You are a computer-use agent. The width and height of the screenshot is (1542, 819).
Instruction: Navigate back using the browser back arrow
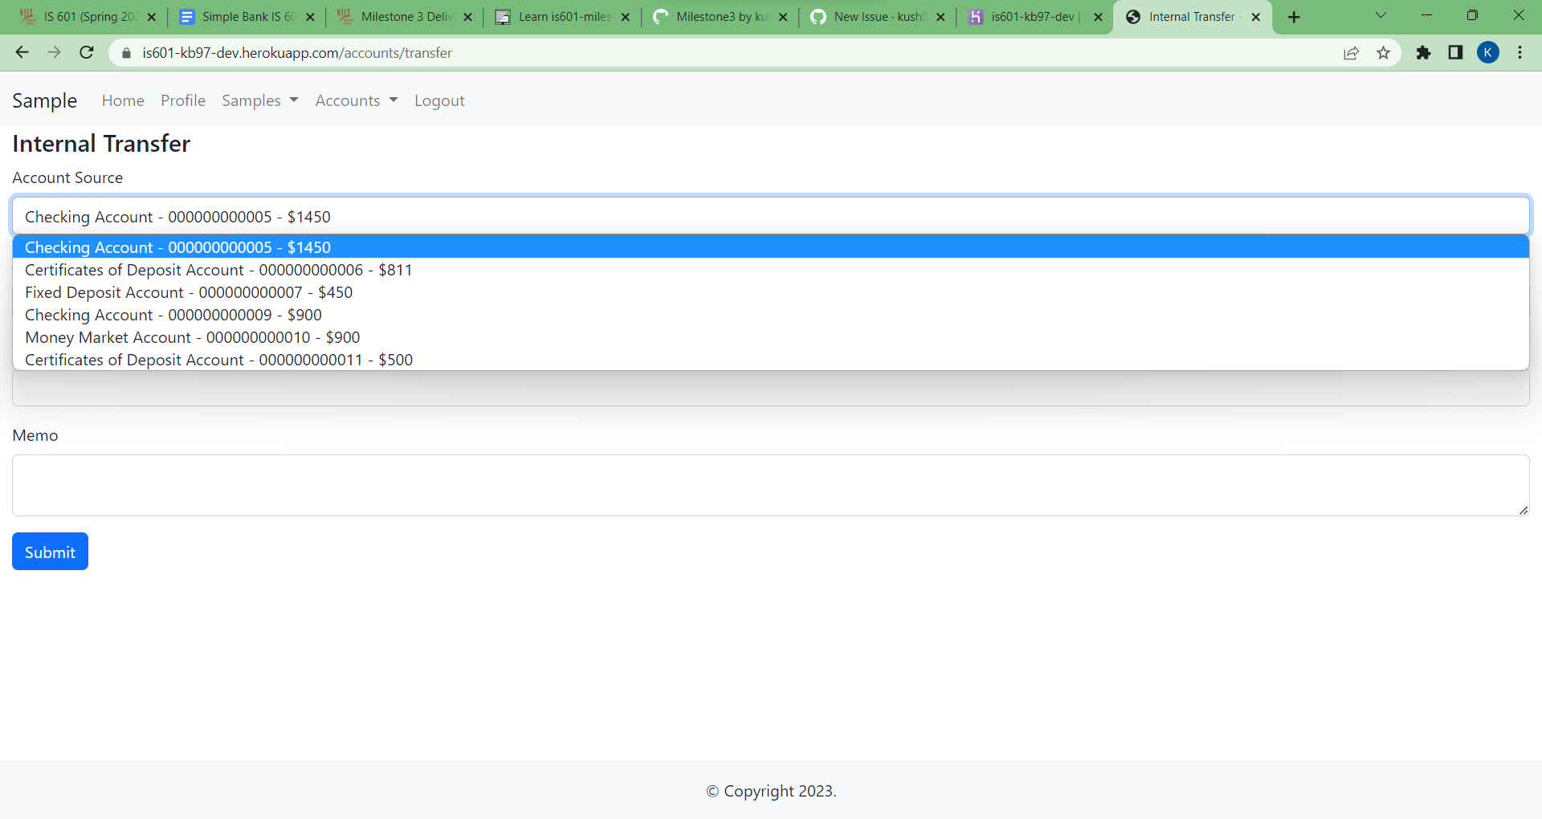pos(21,52)
